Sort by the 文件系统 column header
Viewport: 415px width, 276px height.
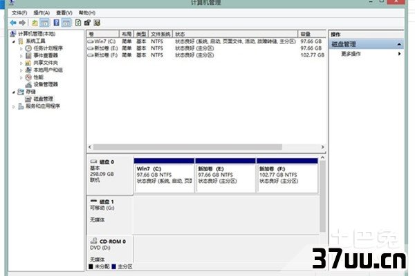click(x=160, y=34)
